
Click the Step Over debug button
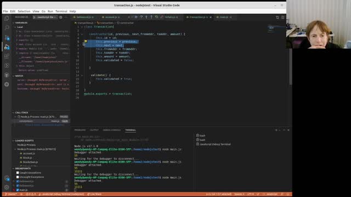click(141, 17)
